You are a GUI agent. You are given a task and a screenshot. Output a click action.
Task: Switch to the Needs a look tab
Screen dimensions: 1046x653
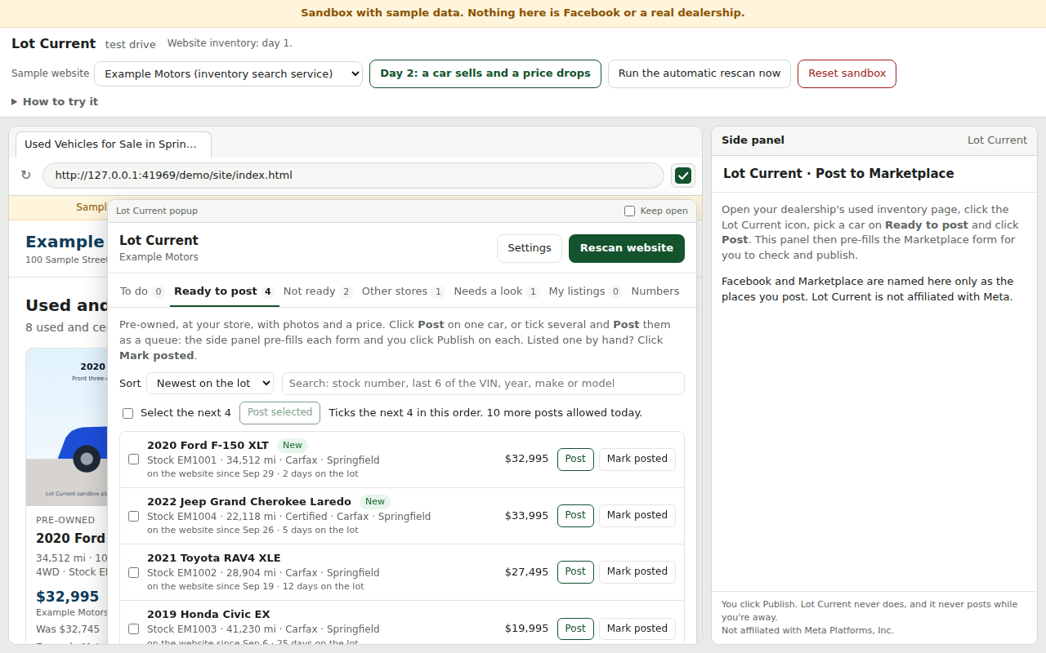click(496, 291)
